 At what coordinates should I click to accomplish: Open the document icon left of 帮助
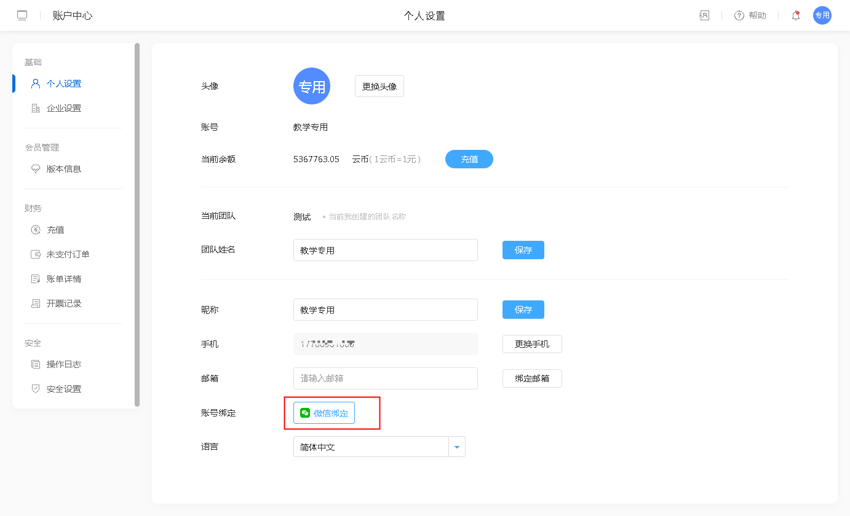704,15
